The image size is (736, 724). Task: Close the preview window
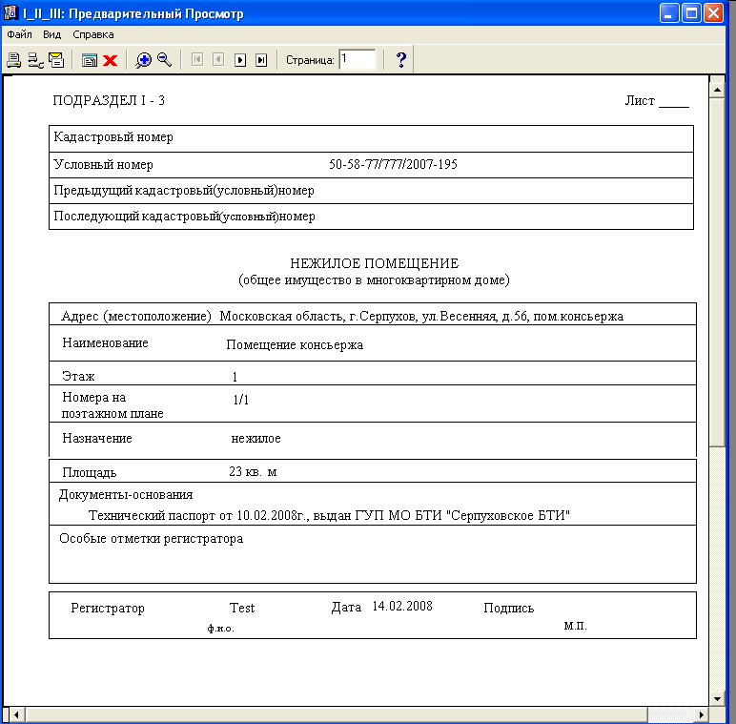[713, 12]
